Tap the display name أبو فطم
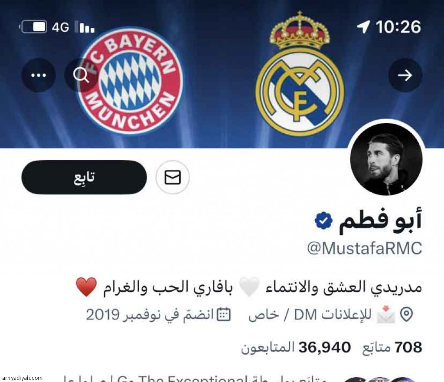The height and width of the screenshot is (382, 444). (380, 221)
